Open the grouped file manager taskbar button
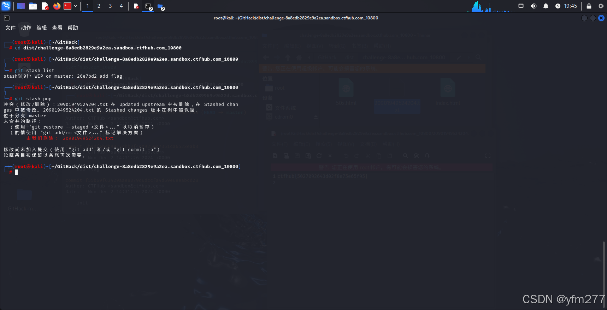Viewport: 607px width, 310px height. tap(161, 6)
